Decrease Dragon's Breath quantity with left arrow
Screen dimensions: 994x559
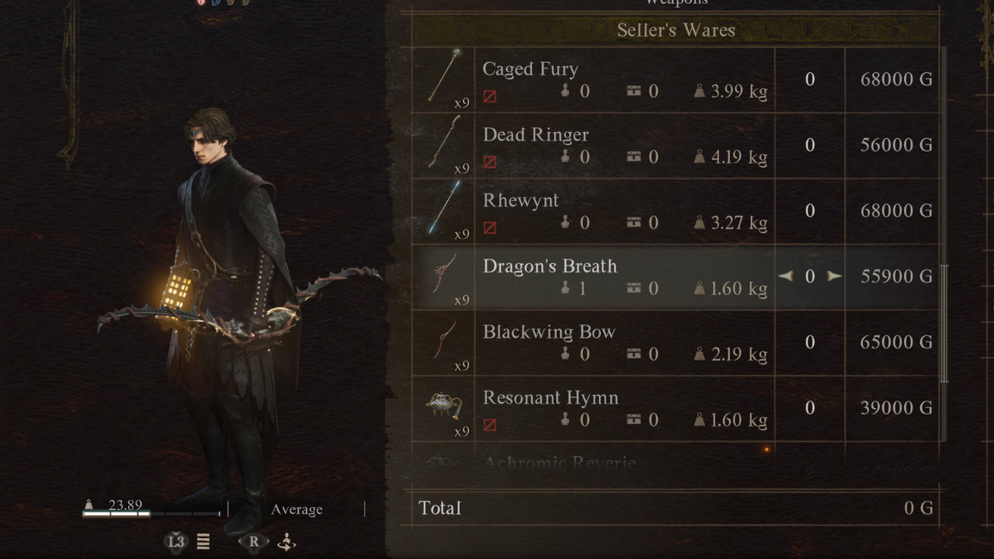tap(786, 276)
